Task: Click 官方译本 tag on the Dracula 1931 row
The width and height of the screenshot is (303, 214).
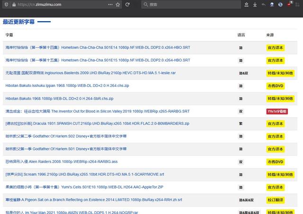Action: tap(276, 124)
